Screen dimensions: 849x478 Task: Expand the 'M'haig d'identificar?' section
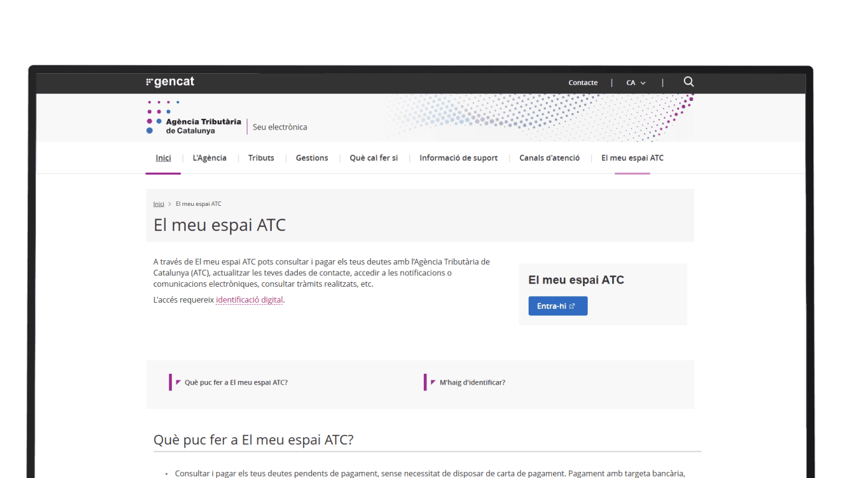click(471, 382)
